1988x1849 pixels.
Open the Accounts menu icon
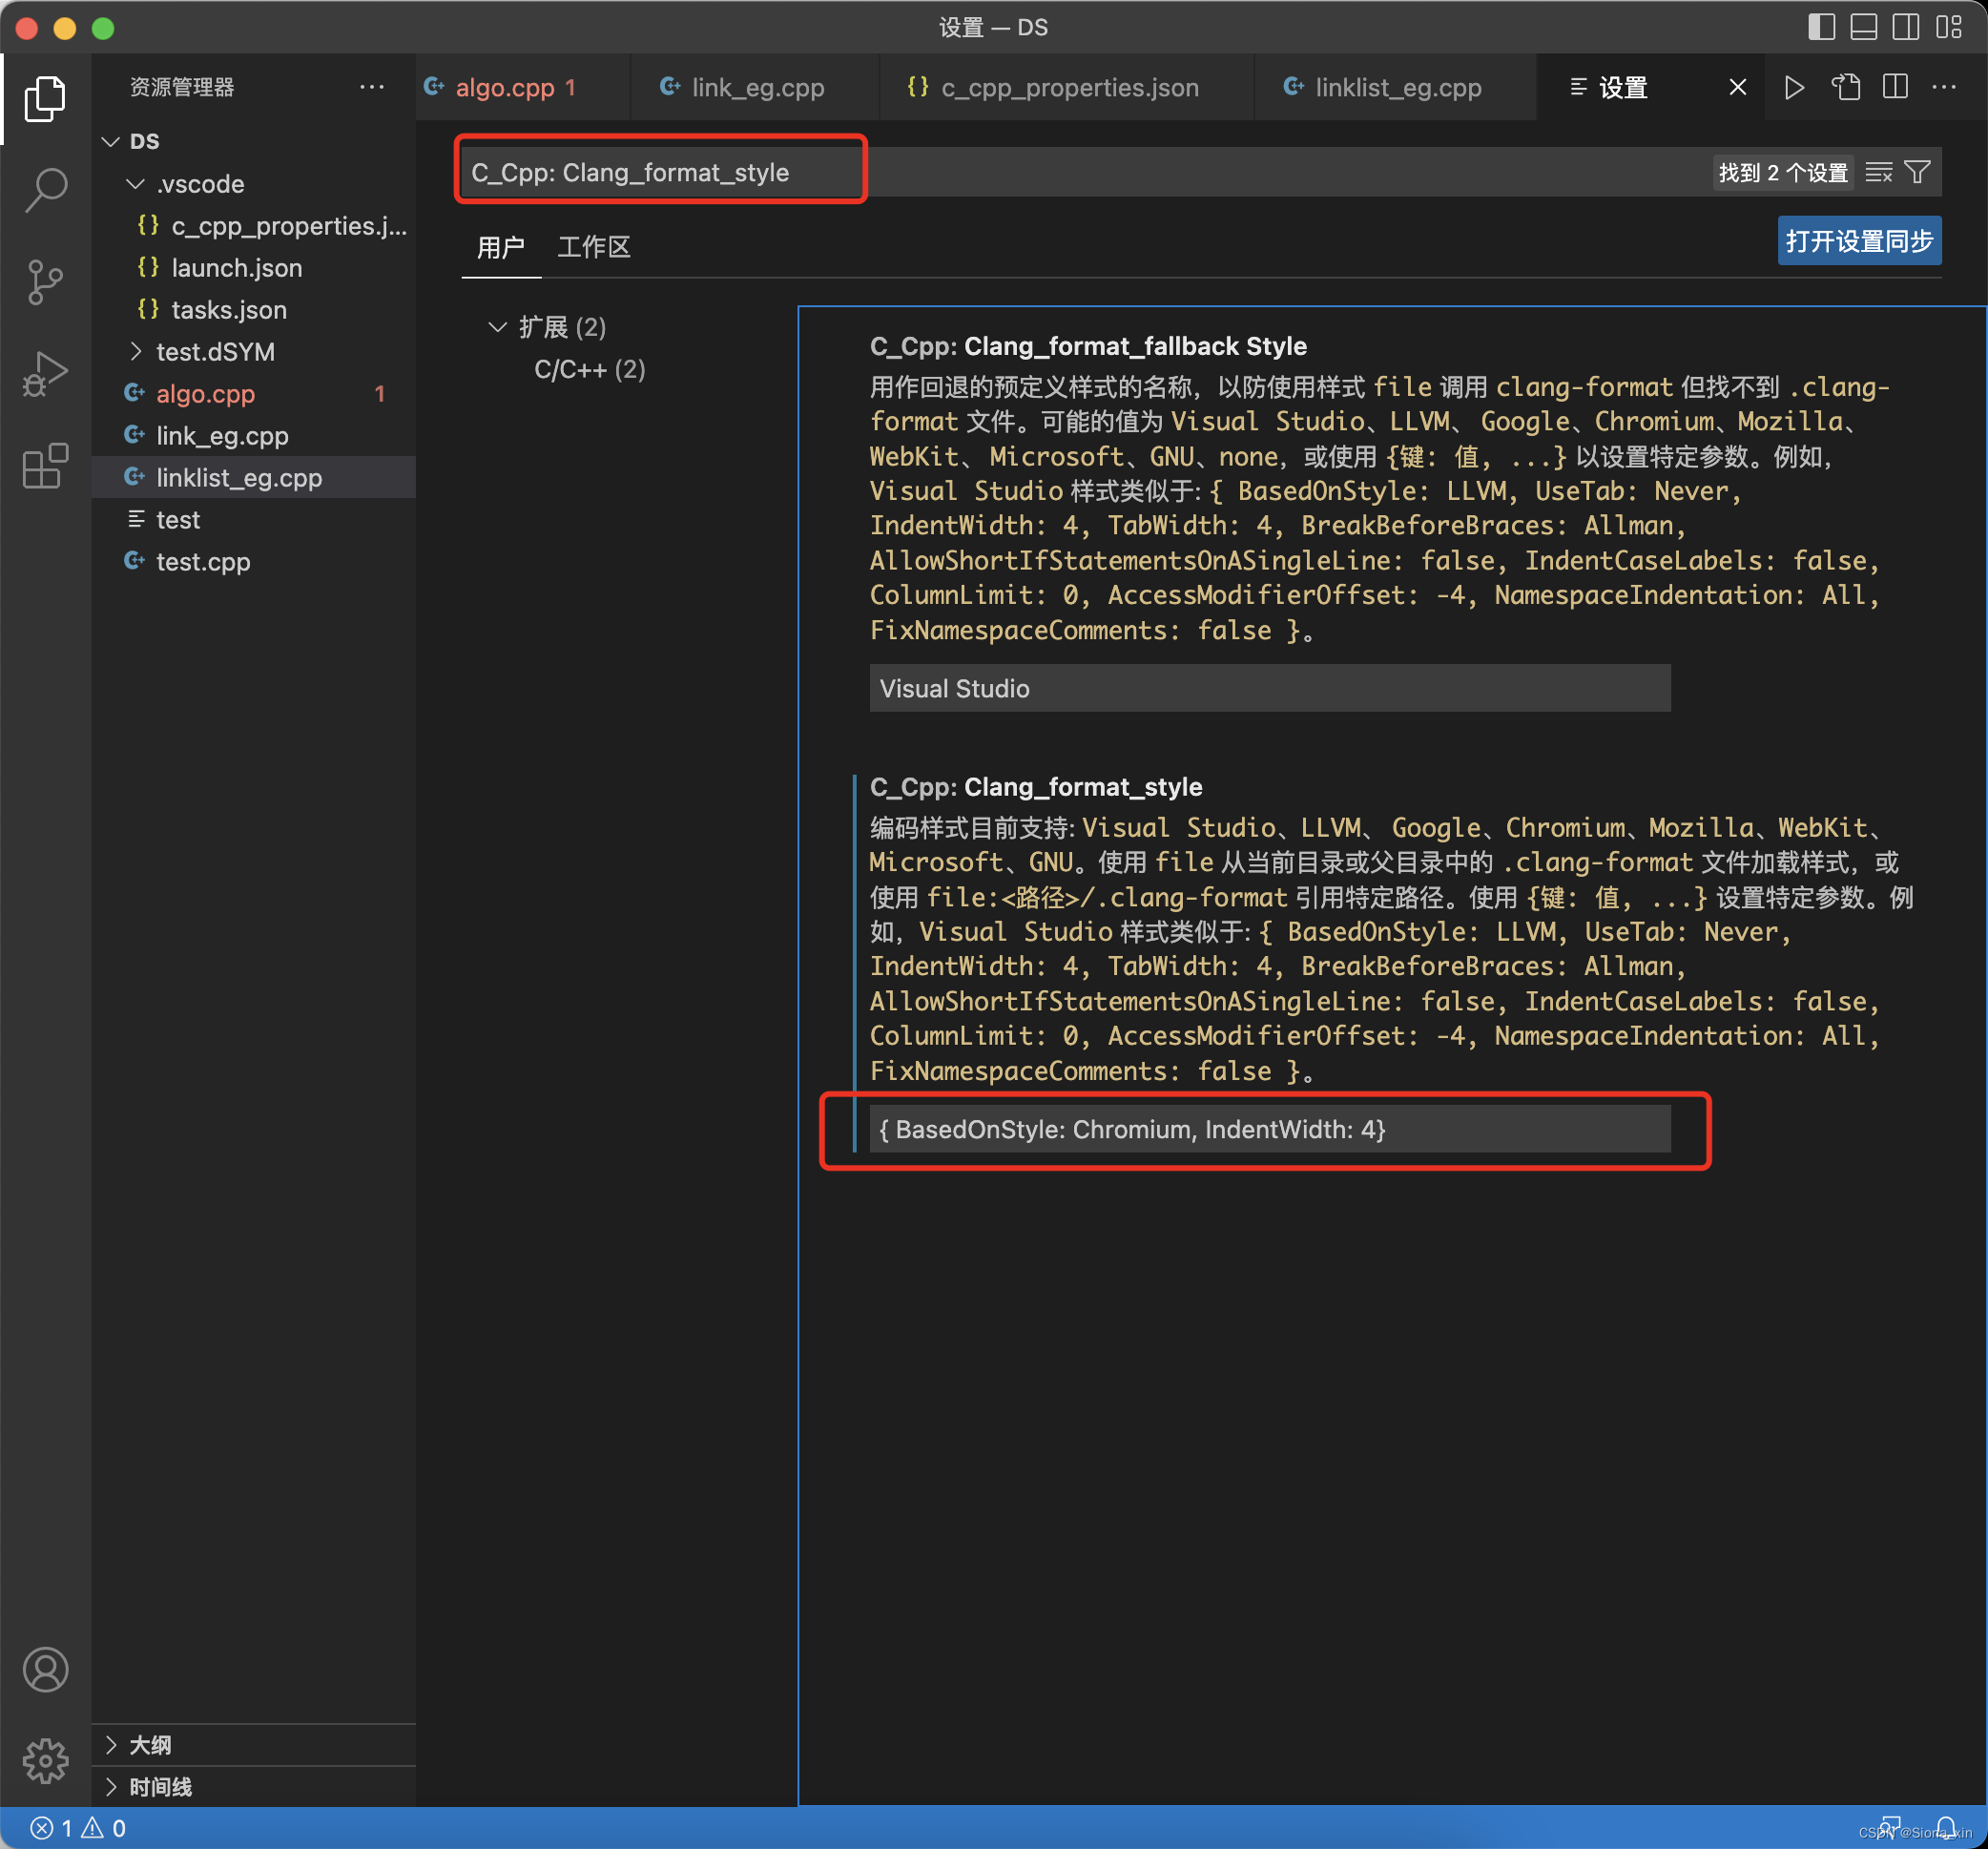(x=45, y=1669)
